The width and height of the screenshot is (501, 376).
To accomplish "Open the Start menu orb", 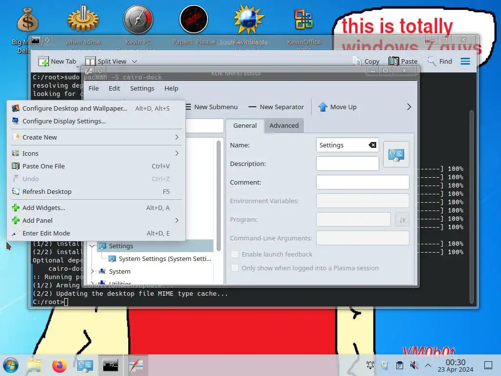I will point(11,365).
